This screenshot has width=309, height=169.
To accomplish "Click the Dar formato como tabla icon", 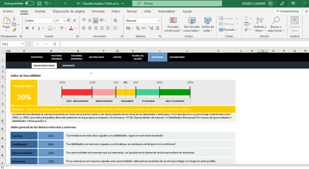I will (x=192, y=21).
